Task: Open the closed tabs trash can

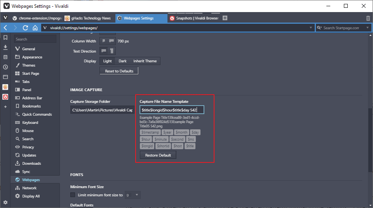Action: (x=368, y=18)
